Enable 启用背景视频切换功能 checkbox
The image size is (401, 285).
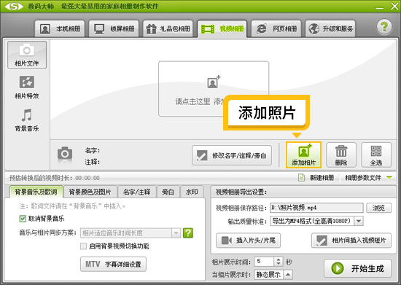[83, 246]
